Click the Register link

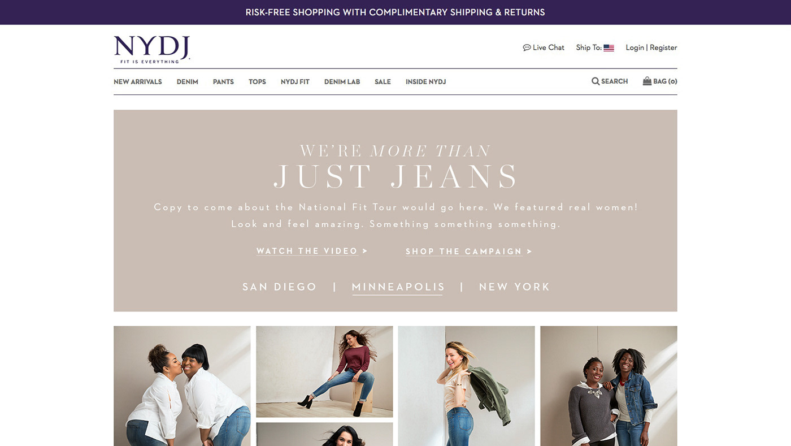tap(663, 47)
